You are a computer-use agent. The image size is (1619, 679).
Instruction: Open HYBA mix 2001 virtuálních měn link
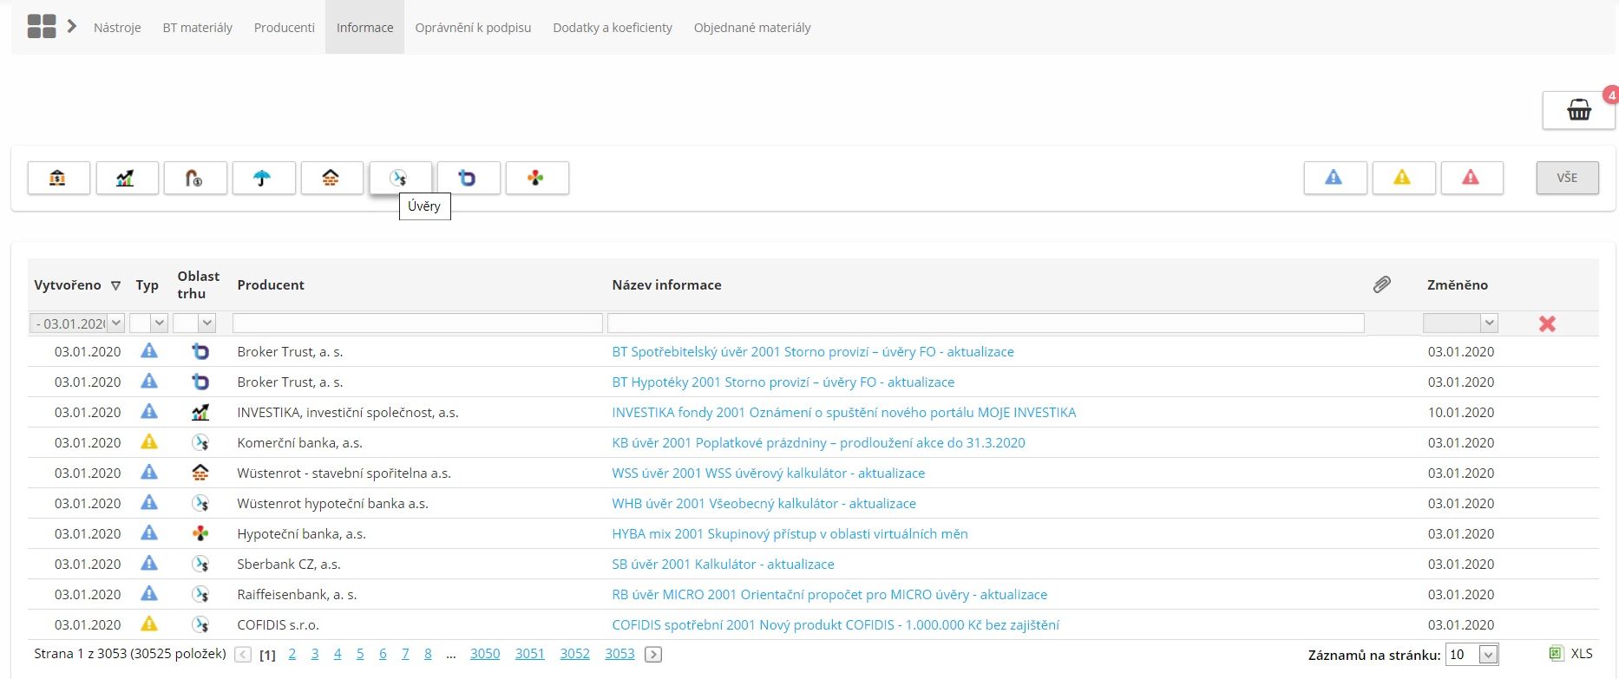tap(790, 533)
